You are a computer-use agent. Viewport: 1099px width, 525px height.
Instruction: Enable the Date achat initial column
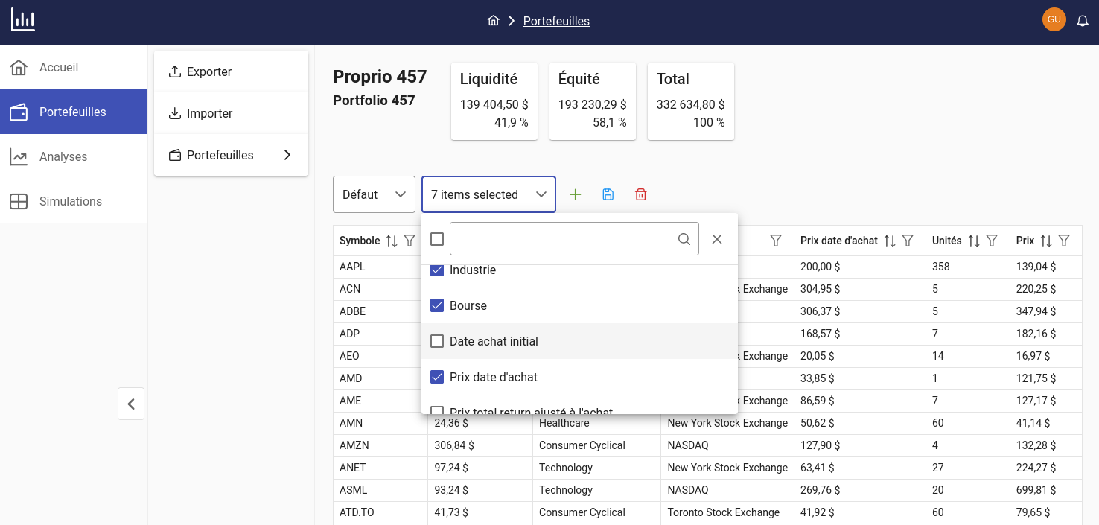436,341
